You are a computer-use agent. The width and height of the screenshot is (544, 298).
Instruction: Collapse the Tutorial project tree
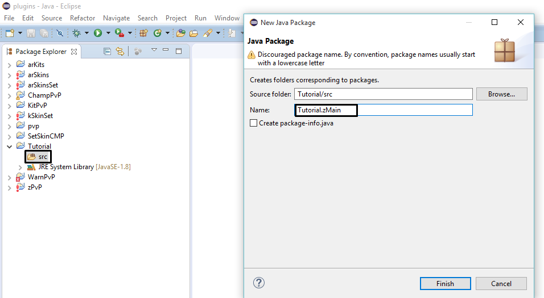(9, 146)
